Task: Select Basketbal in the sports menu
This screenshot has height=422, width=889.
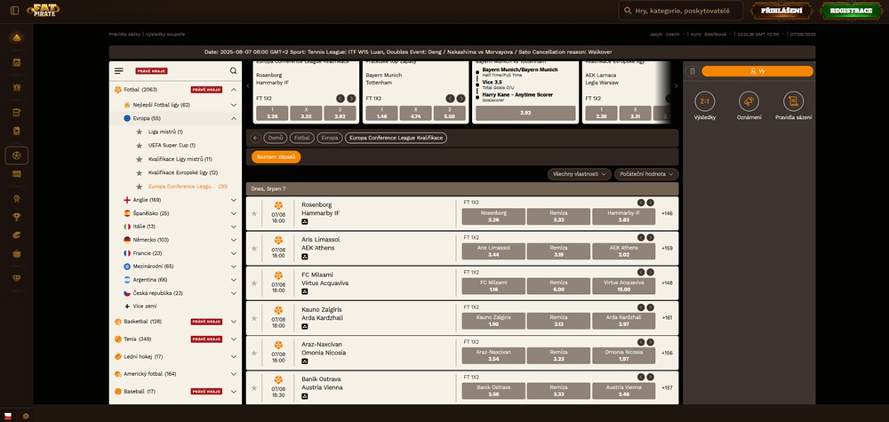Action: (x=143, y=322)
